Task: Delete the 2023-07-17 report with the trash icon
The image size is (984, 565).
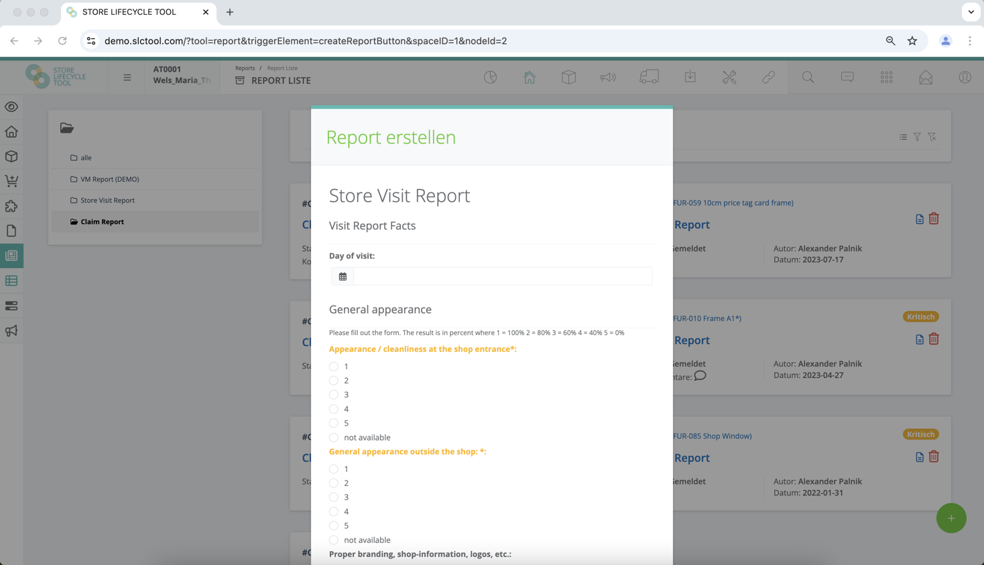Action: click(x=934, y=218)
